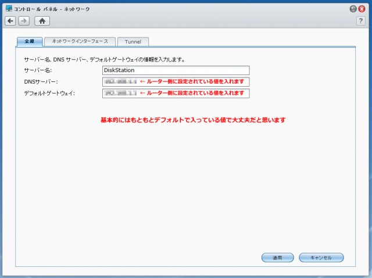This screenshot has height=278, width=372.
Task: Click the back arrow navigation button
Action: coord(10,21)
